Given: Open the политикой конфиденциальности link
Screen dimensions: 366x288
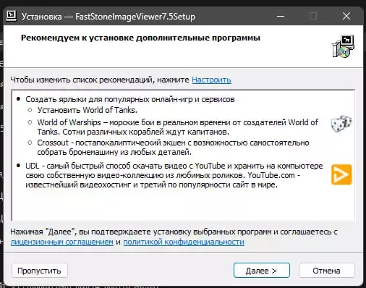Looking at the screenshot, I should (x=184, y=242).
